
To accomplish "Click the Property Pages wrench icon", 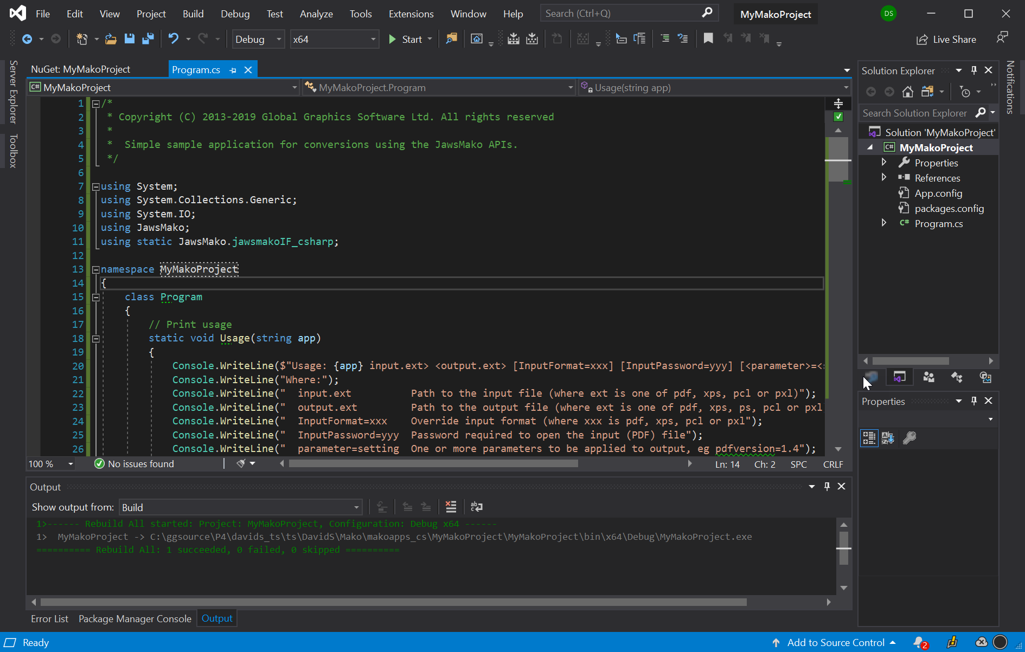I will [x=909, y=438].
